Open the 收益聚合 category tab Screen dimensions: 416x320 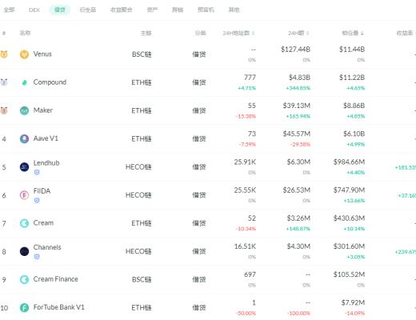(x=122, y=10)
